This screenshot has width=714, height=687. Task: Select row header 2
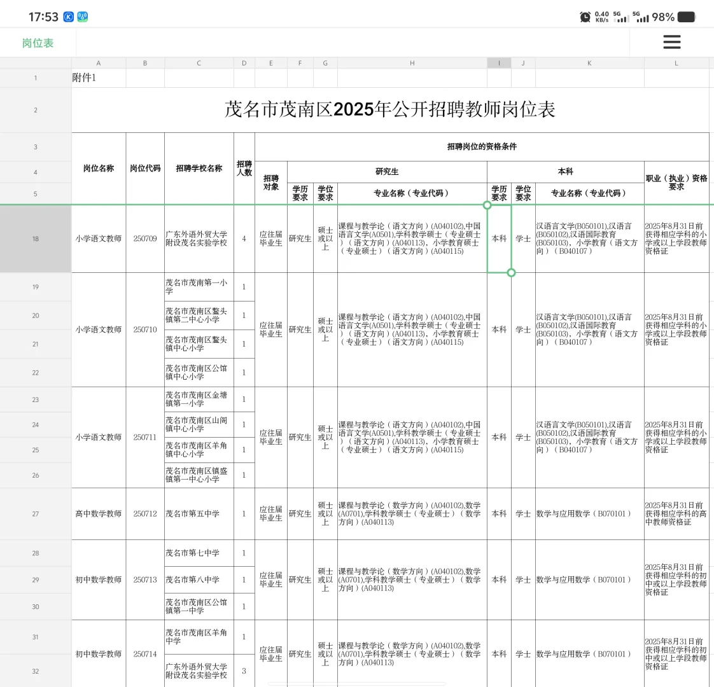(x=36, y=110)
